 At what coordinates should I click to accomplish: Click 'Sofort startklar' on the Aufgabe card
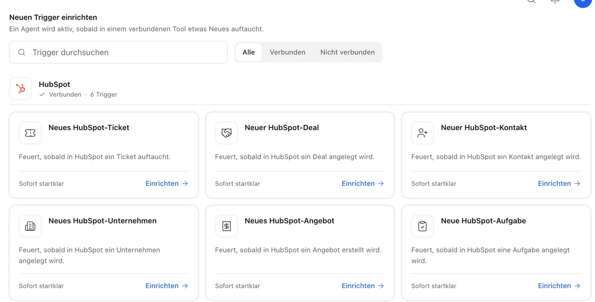(x=434, y=286)
